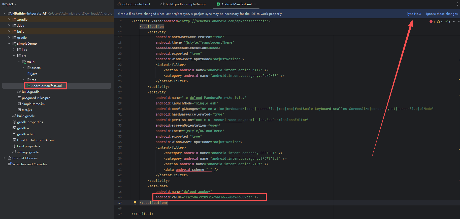Open local.properties file
Screen dimensions: 460x219
click(28, 146)
